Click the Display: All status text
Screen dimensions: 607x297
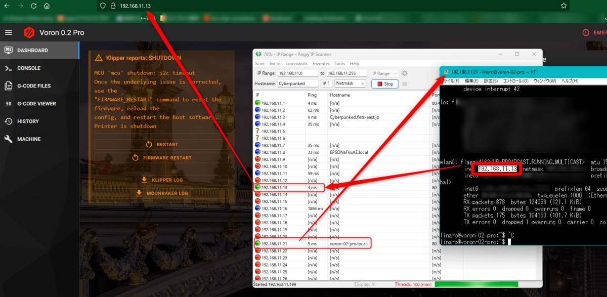click(366, 284)
